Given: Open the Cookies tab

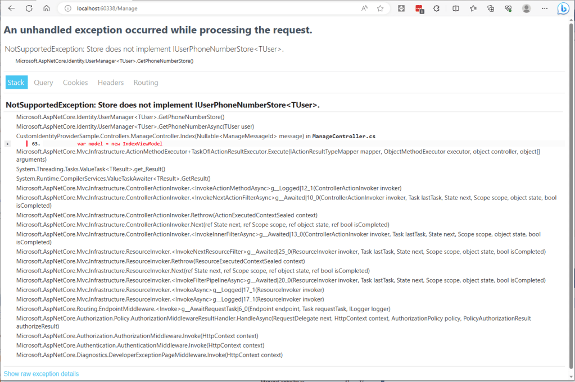Looking at the screenshot, I should (75, 83).
